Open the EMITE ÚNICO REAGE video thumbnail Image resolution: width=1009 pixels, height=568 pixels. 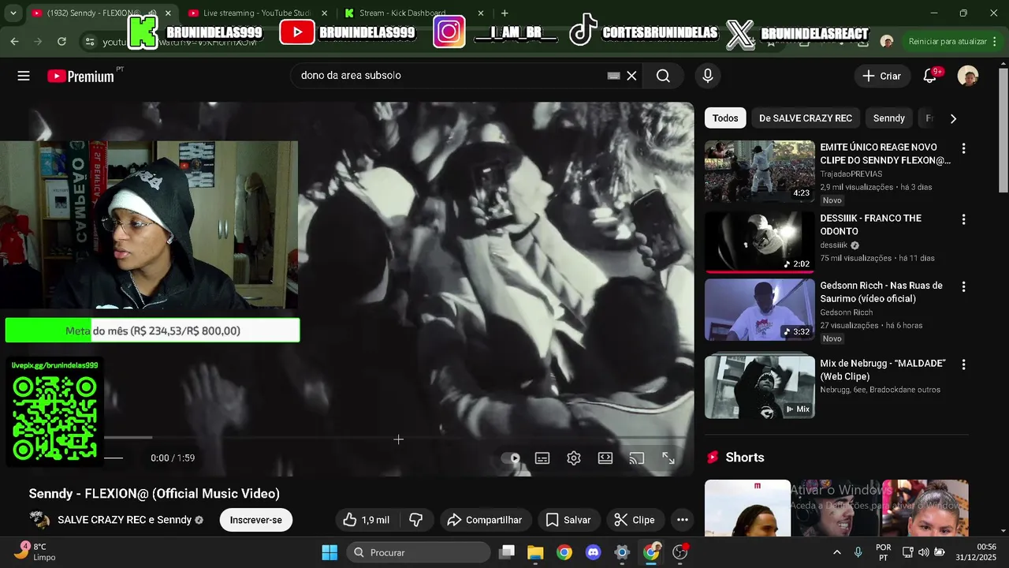coord(760,171)
